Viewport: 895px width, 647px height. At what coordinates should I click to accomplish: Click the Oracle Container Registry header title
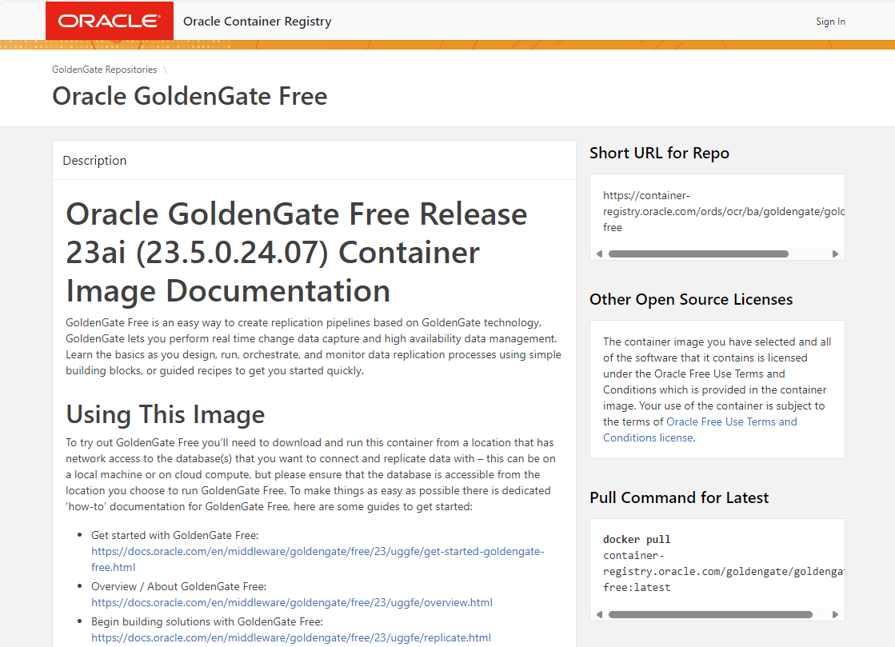257,21
